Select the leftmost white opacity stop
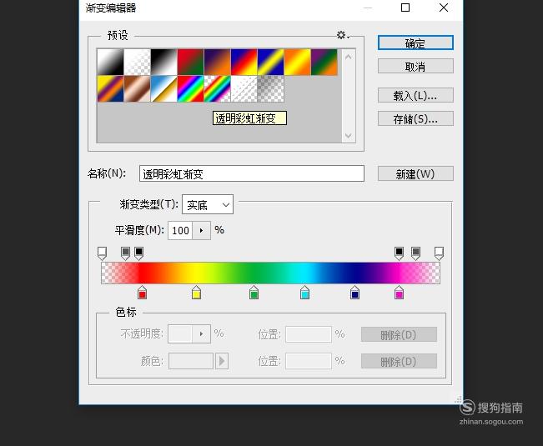543x446 pixels. pyautogui.click(x=102, y=253)
